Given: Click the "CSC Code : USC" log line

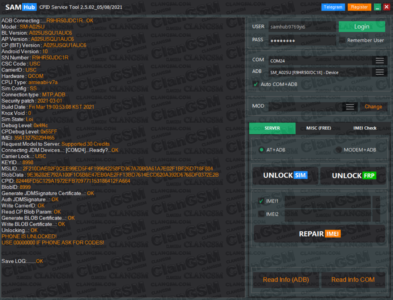Looking at the screenshot, I should pos(21,64).
